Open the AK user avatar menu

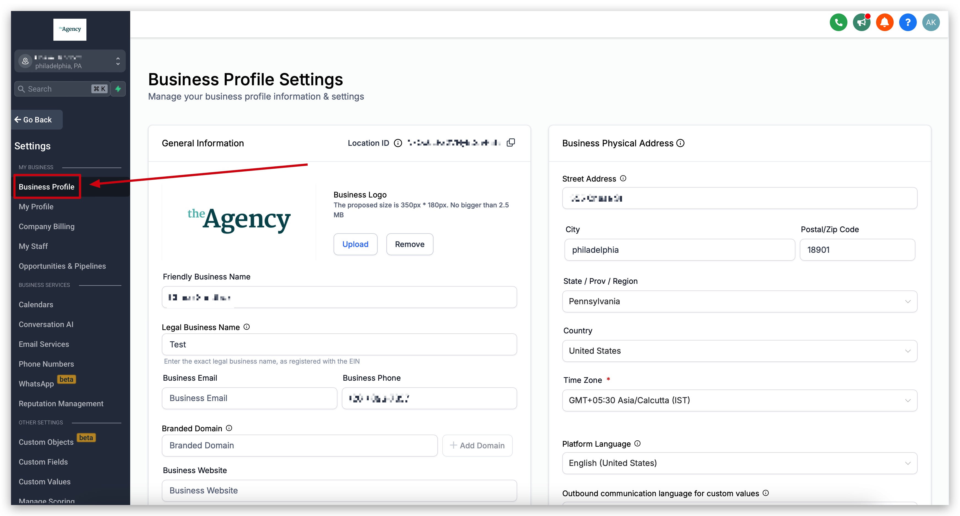pyautogui.click(x=931, y=22)
